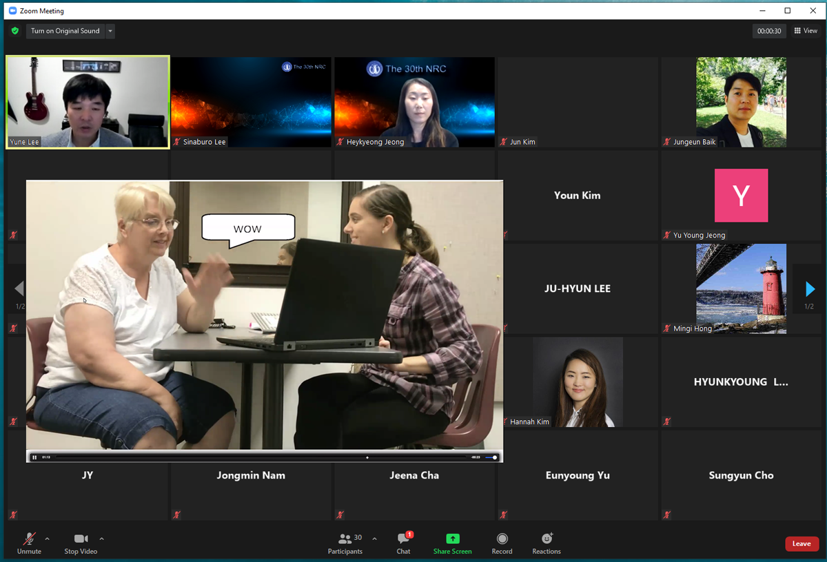This screenshot has height=562, width=827.
Task: Expand audio options next to Unmute
Action: click(x=47, y=539)
